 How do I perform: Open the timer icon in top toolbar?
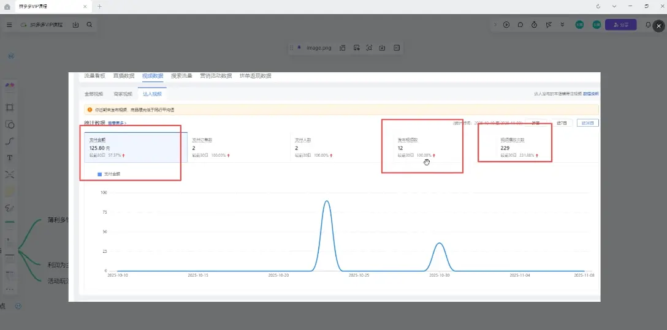coord(535,25)
